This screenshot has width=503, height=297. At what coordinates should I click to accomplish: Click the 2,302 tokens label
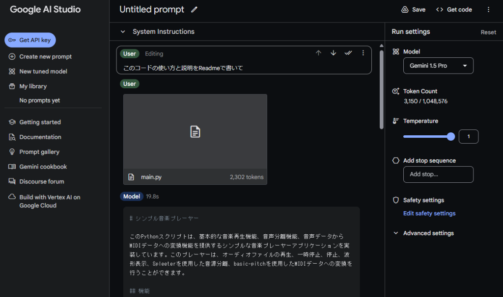tap(247, 177)
